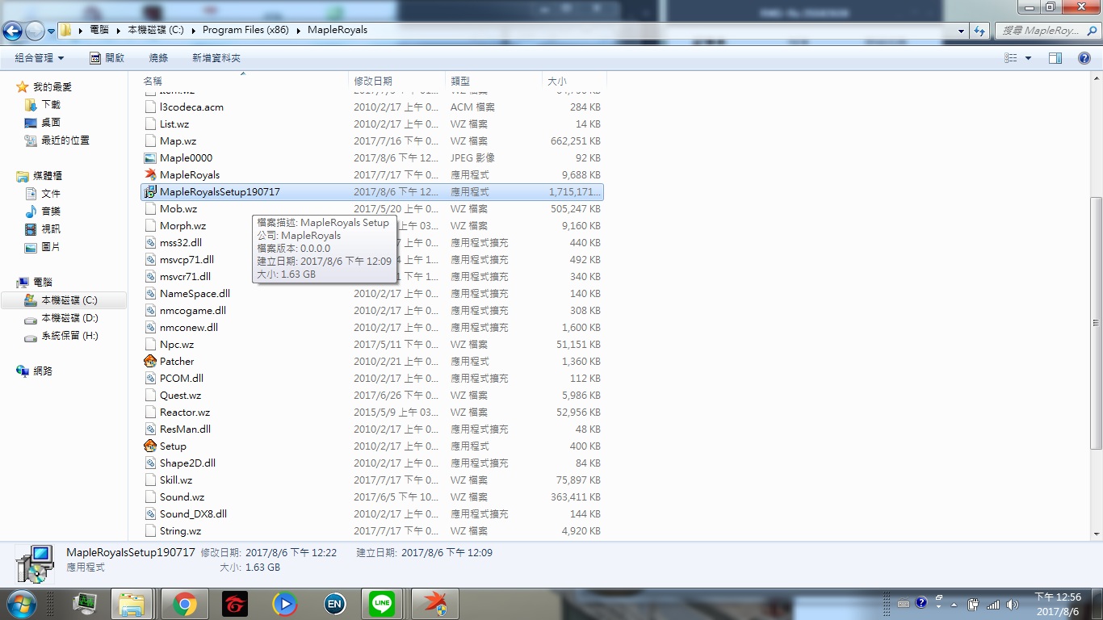Select the Map.wz file name
The image size is (1103, 620).
pyautogui.click(x=178, y=140)
